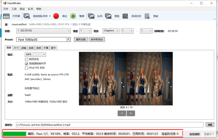Click the 没有章节标记 text
Image resolution: width=218 pixels, height=139 pixels.
click(32, 88)
